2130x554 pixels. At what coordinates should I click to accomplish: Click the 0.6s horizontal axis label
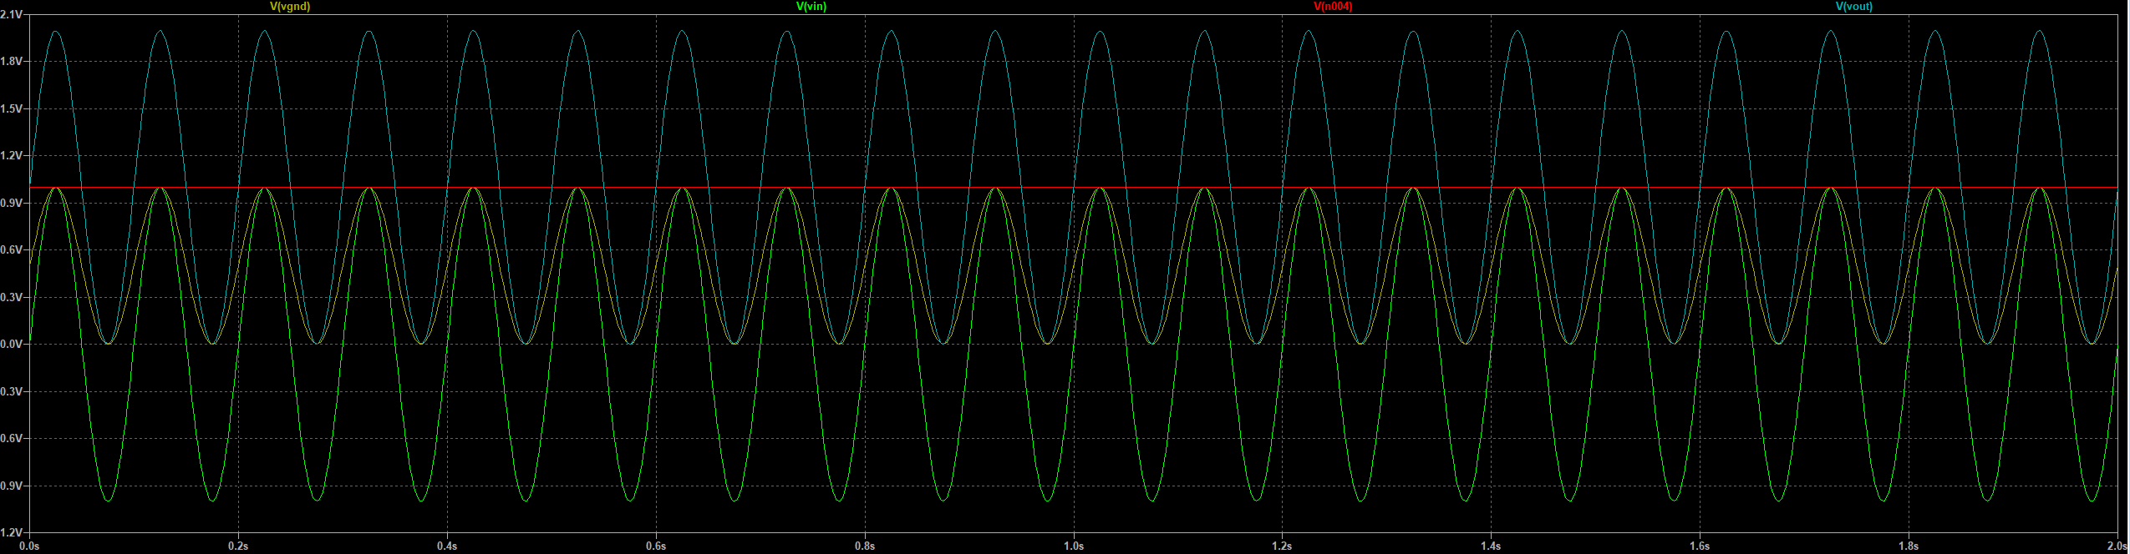coord(656,546)
